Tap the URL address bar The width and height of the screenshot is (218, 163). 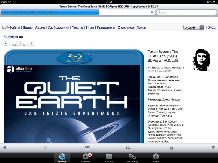point(76,12)
